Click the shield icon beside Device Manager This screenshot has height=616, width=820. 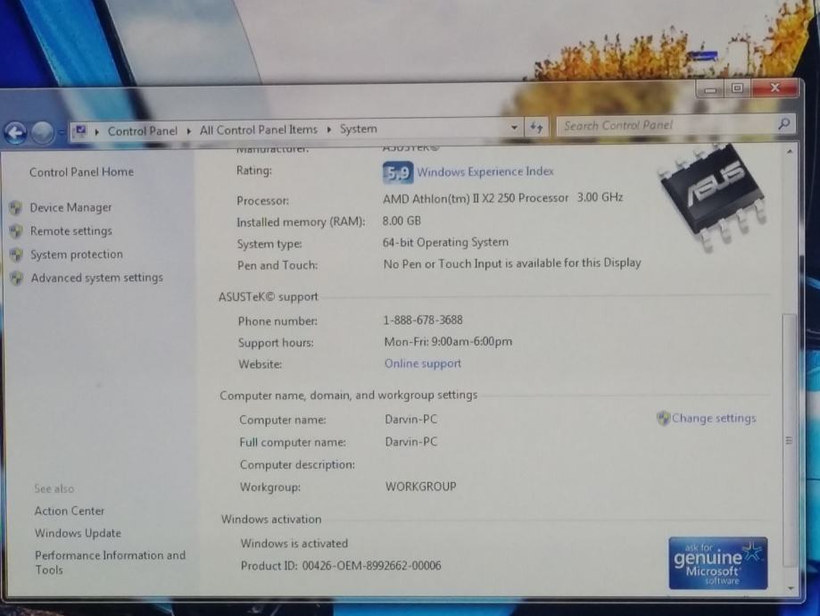(16, 208)
